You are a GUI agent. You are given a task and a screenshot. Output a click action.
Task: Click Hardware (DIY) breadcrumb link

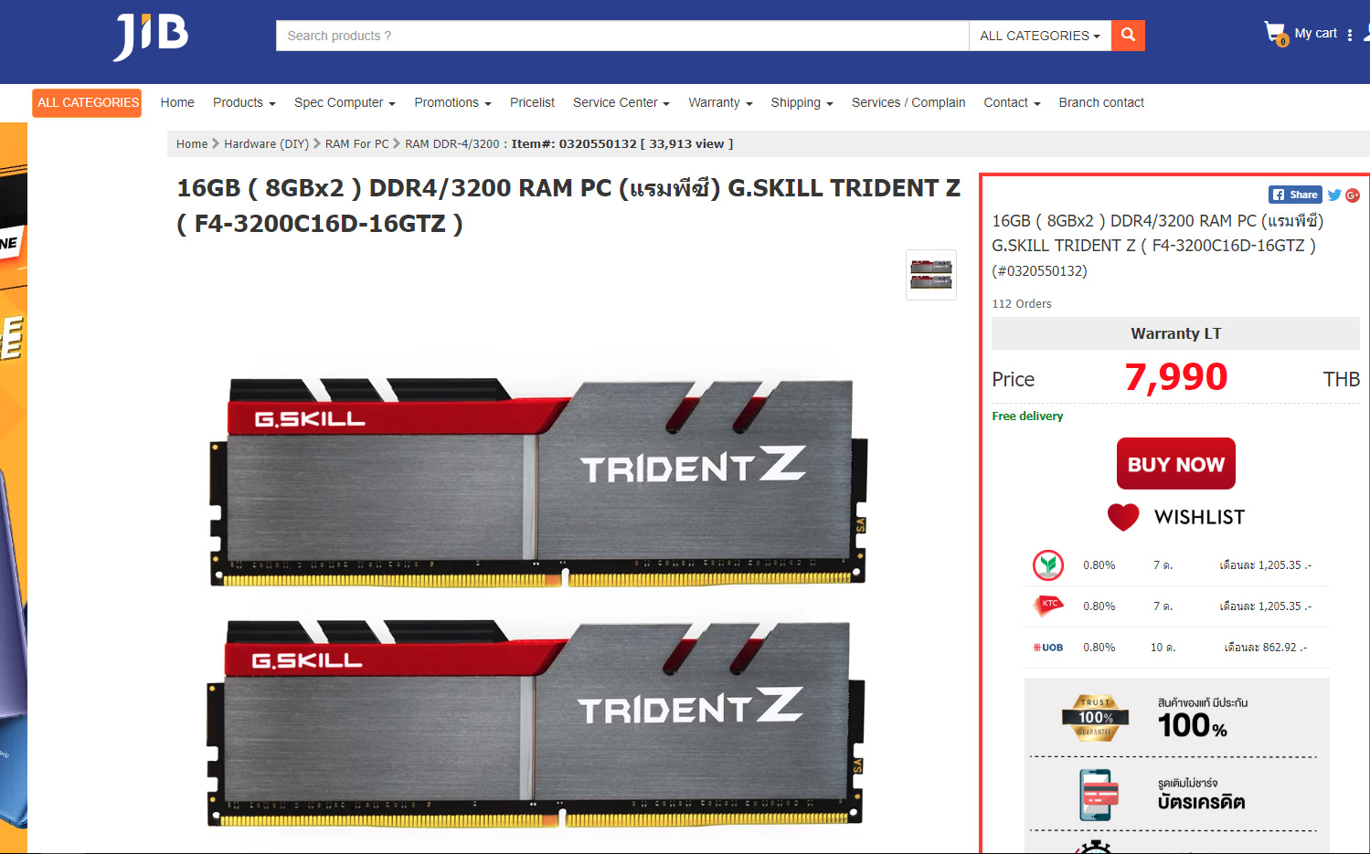tap(266, 144)
